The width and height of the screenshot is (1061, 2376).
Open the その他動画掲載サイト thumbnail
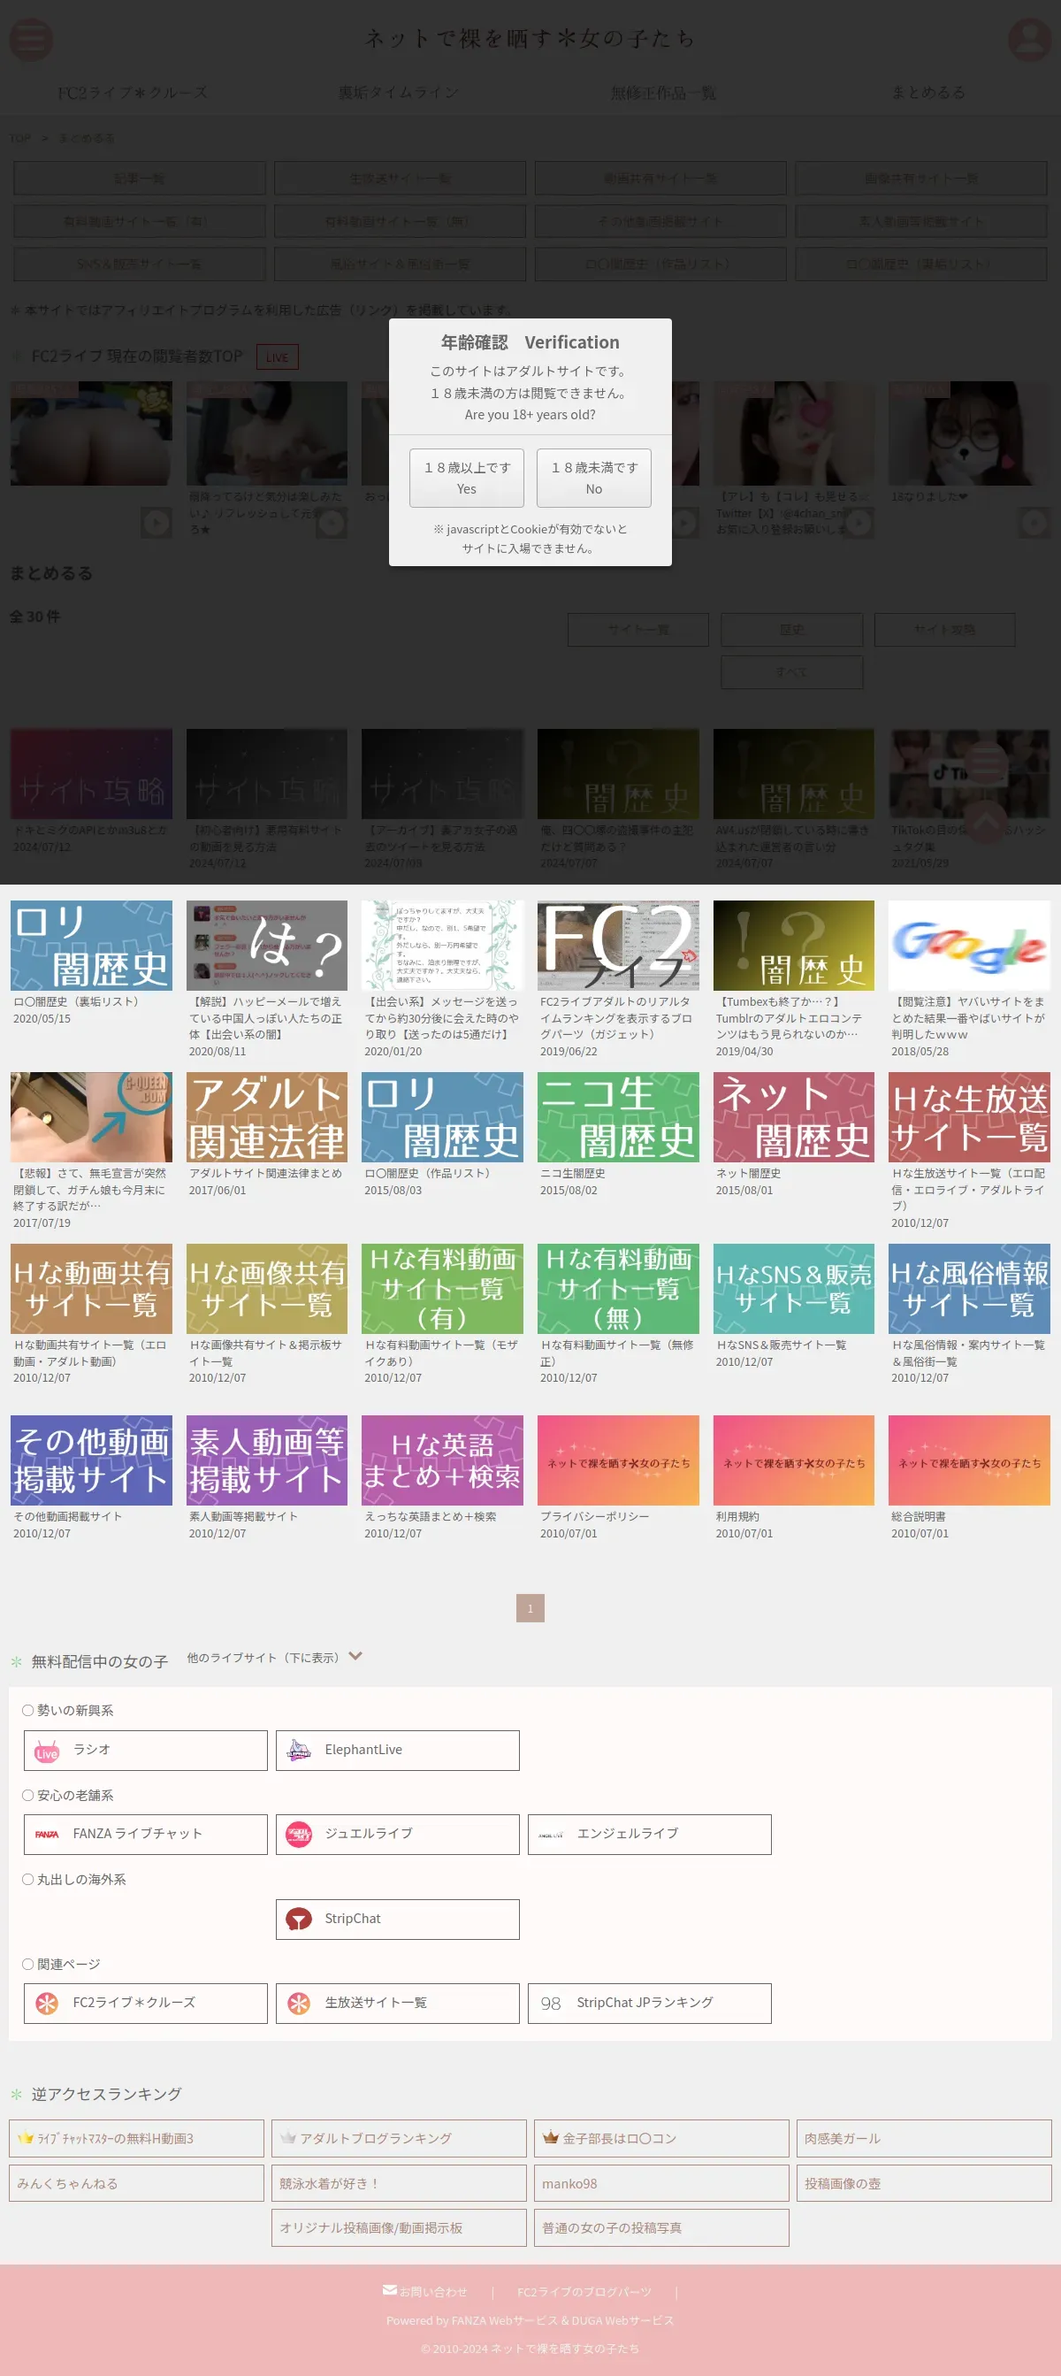[x=91, y=1461]
